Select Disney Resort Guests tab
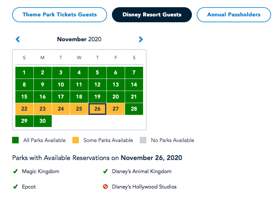 (x=152, y=15)
